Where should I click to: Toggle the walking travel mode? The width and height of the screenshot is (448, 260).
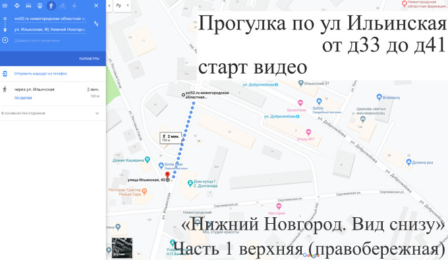pos(51,5)
